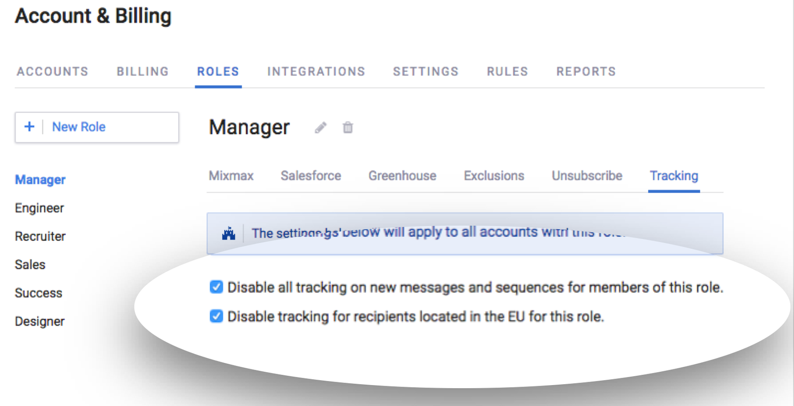
Task: Select the Engineer role in sidebar
Action: [x=39, y=208]
